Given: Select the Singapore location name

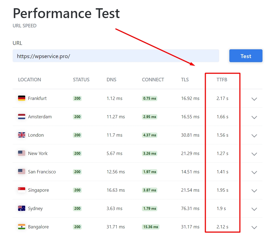Looking at the screenshot, I should pos(38,190).
